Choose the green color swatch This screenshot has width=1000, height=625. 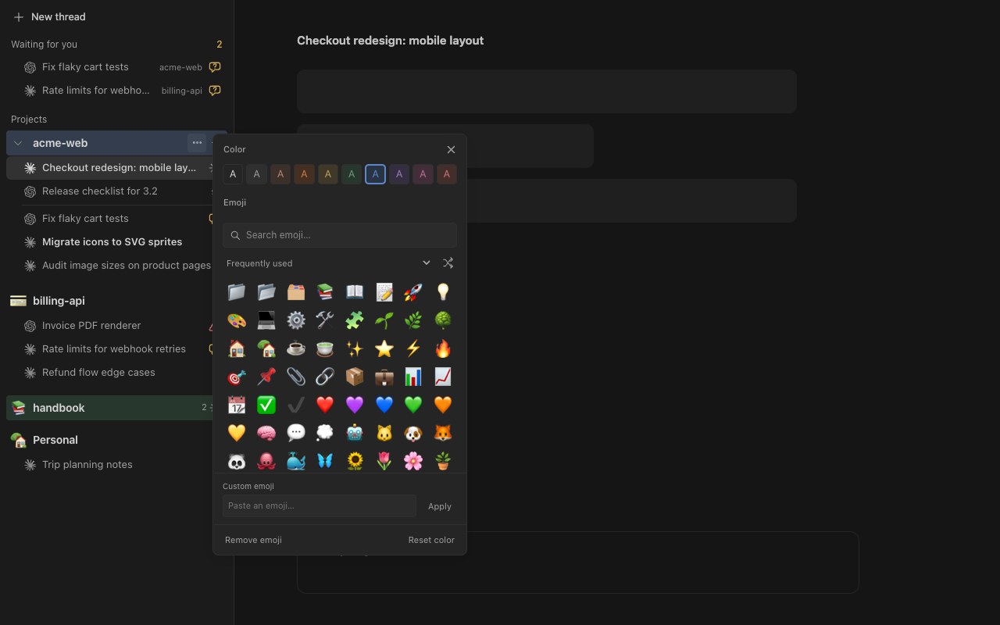(352, 174)
